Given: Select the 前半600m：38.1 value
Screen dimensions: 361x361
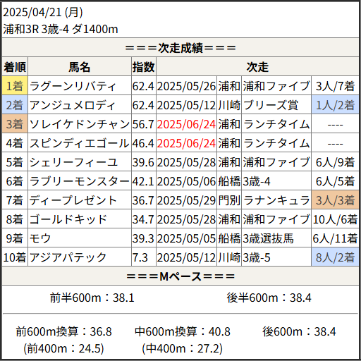Looking at the screenshot, I should (92, 298).
